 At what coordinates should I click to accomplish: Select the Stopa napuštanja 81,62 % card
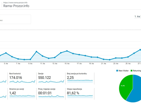pos(80,94)
